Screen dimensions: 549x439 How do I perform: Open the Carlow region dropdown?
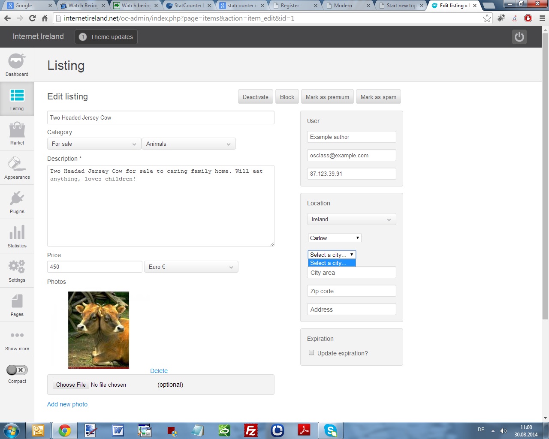(x=335, y=238)
